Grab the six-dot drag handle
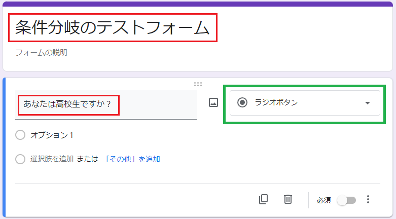 pos(198,84)
